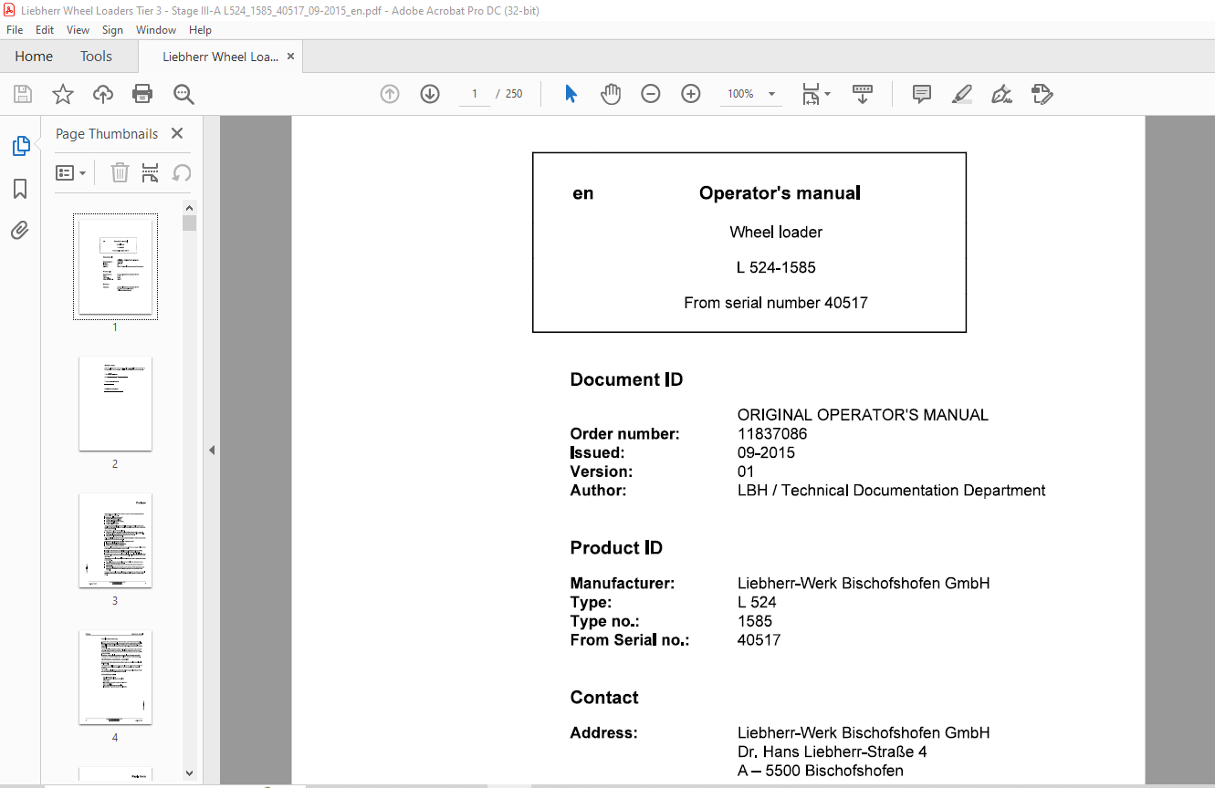Image resolution: width=1215 pixels, height=788 pixels.
Task: Switch to the Tools tab
Action: tap(96, 57)
